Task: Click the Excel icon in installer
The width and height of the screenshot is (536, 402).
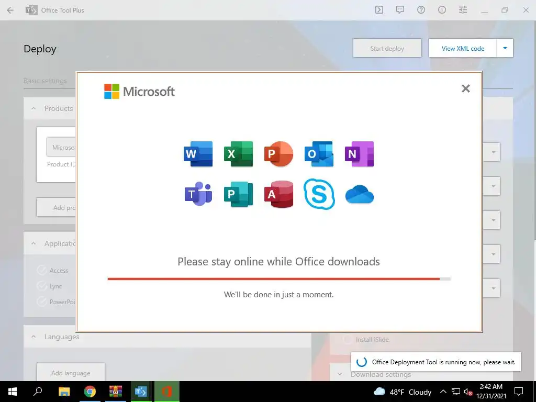Action: [x=238, y=154]
